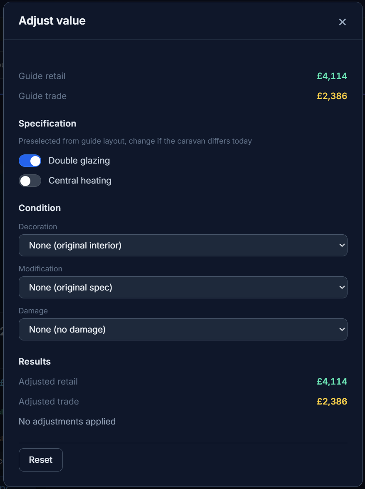365x489 pixels.
Task: Click the Damage dropdown chevron icon
Action: click(341, 329)
